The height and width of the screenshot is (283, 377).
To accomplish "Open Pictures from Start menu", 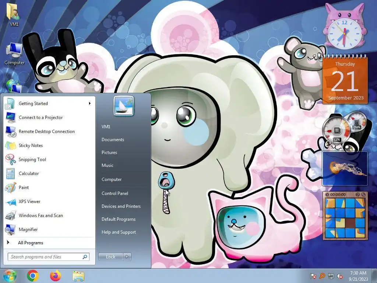I will coord(109,153).
